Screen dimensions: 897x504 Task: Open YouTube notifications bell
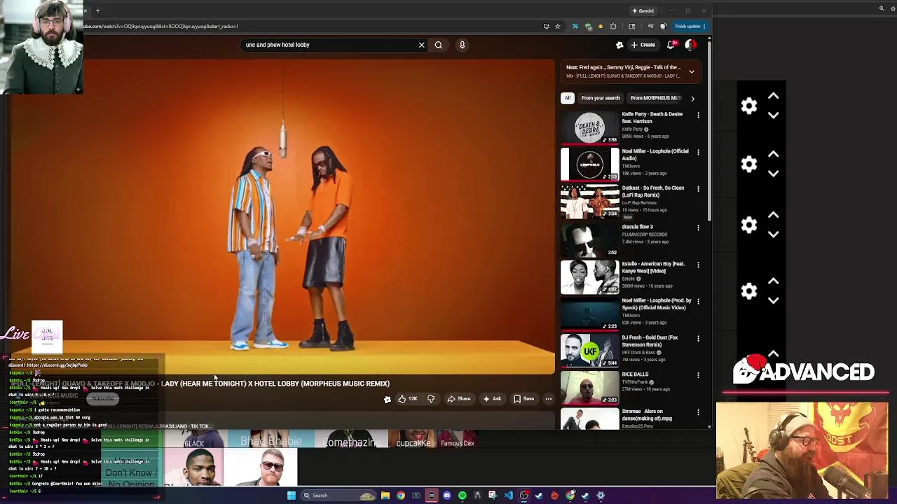click(x=671, y=45)
